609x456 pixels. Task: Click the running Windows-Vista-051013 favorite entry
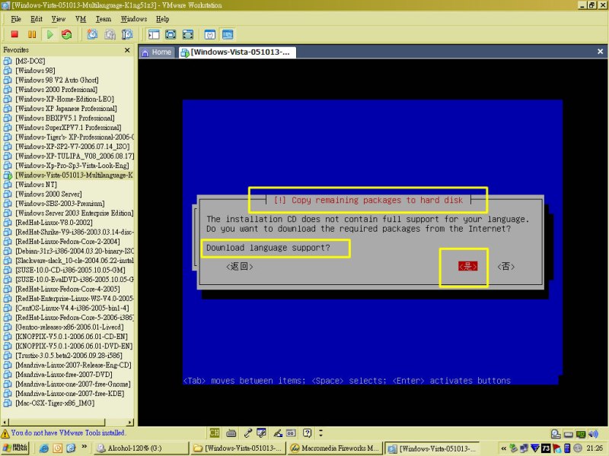[74, 175]
